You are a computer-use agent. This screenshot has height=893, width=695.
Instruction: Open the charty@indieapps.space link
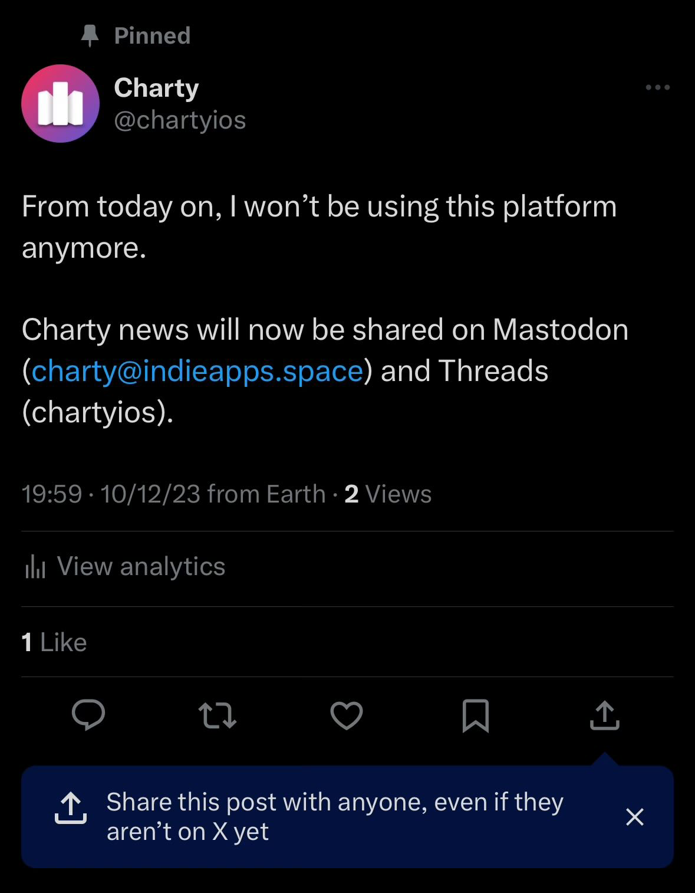tap(197, 371)
